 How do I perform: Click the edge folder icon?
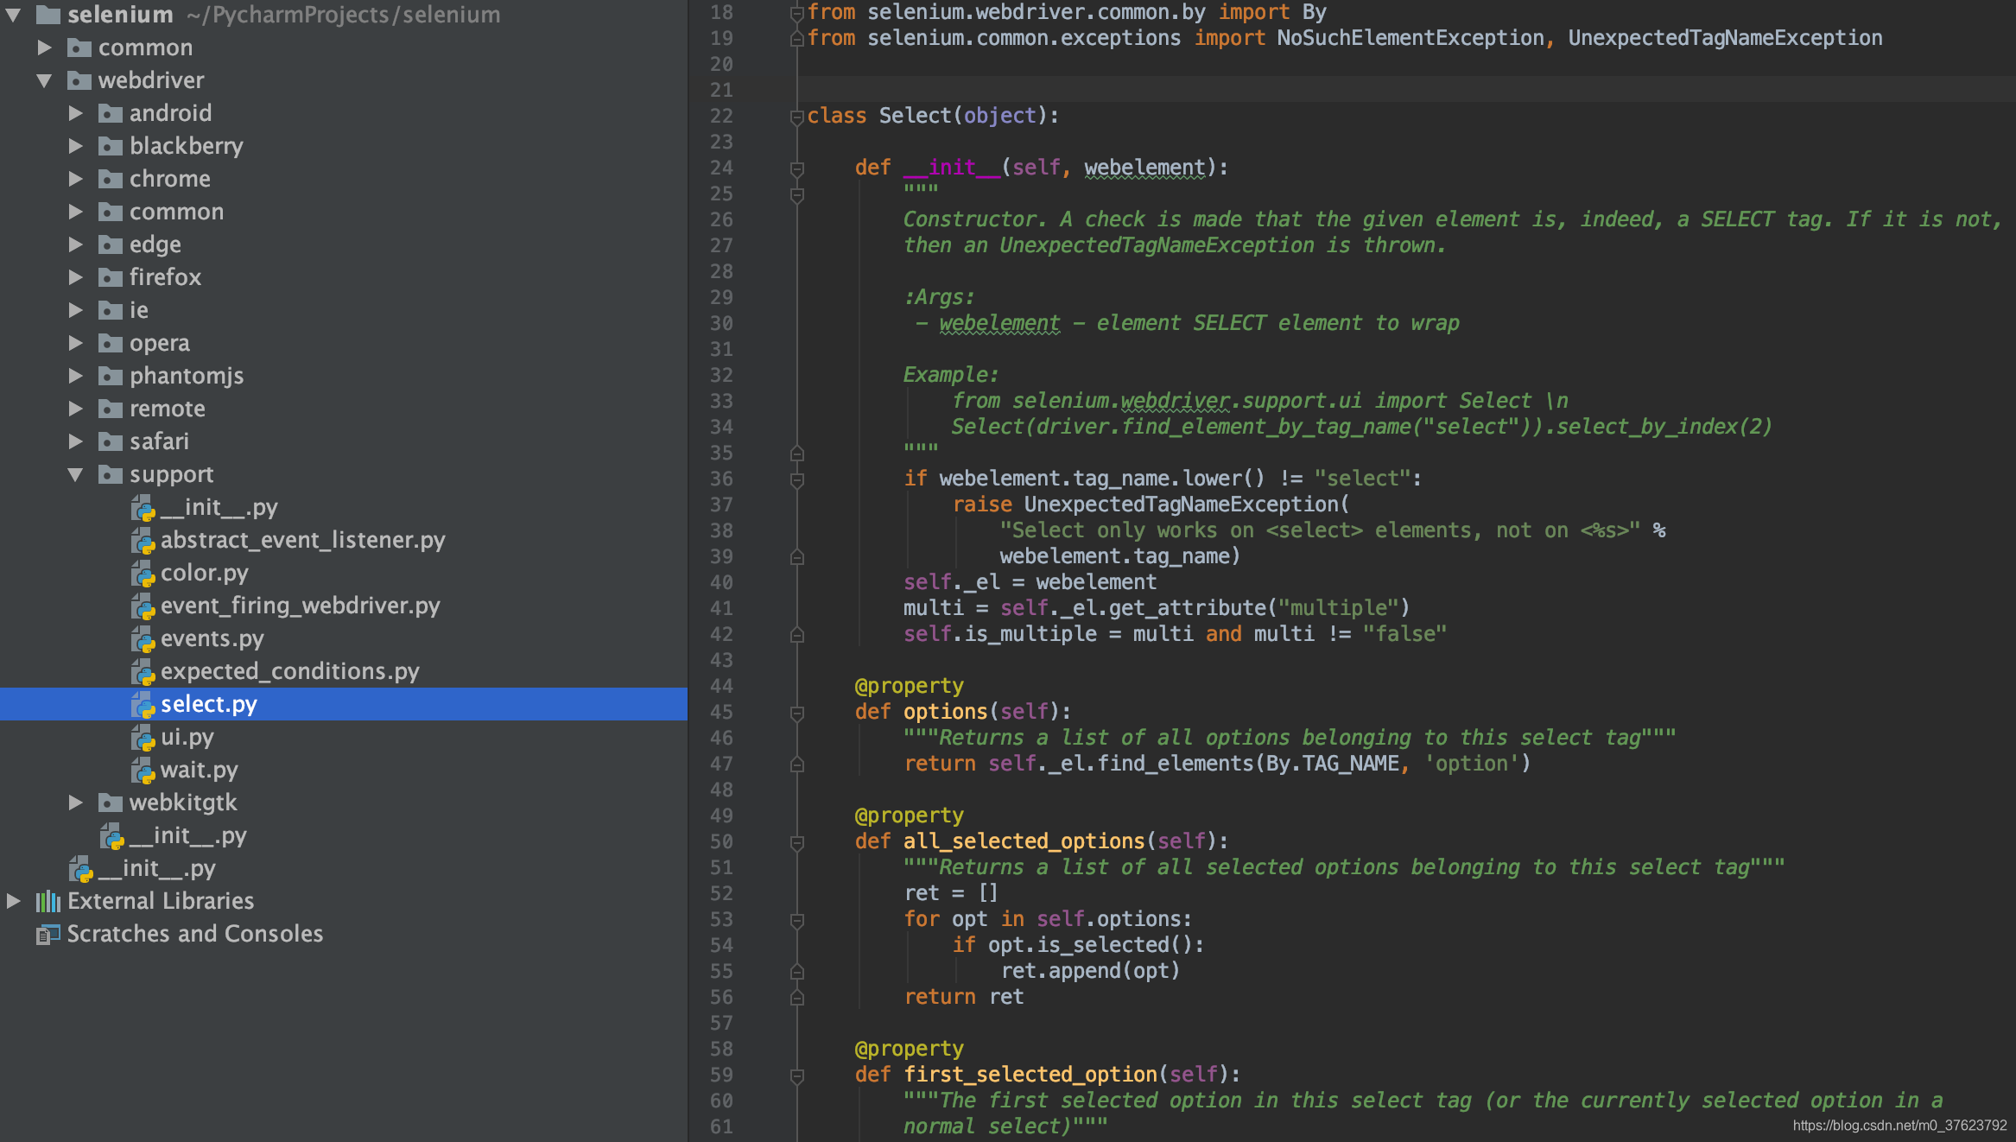tap(110, 244)
